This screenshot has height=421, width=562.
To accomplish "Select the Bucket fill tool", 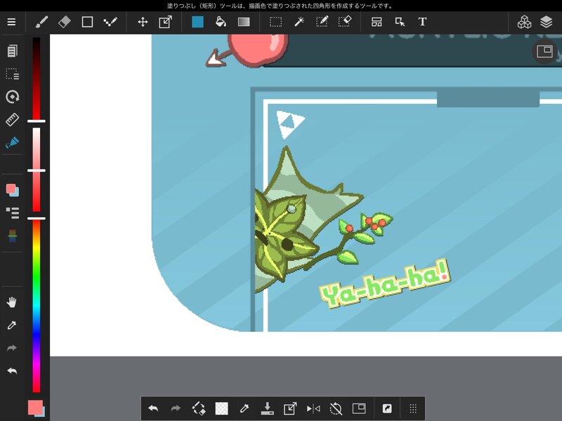I will point(221,22).
